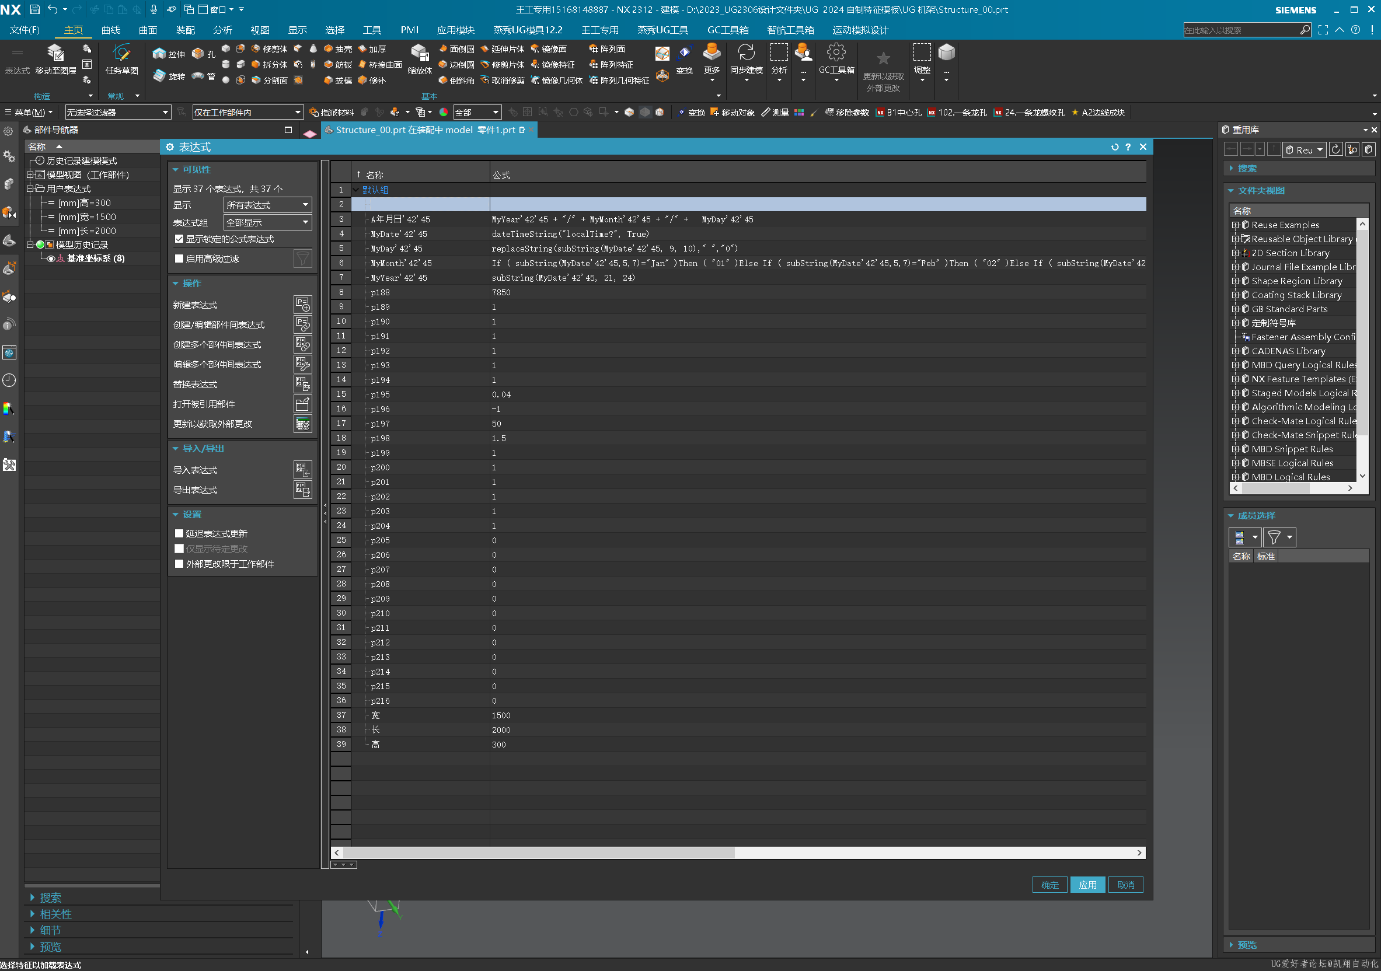Click the formula cell of MyDate'42'45
1381x971 pixels.
tap(818, 234)
